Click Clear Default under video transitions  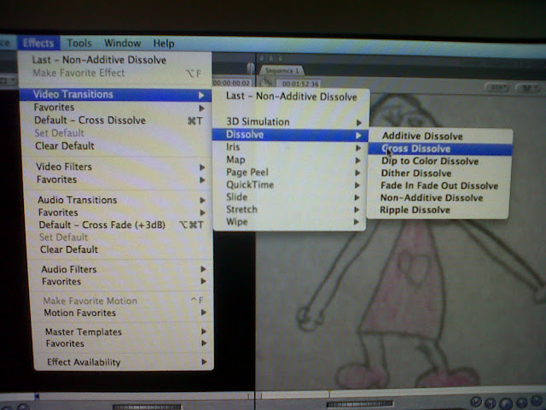(118, 146)
